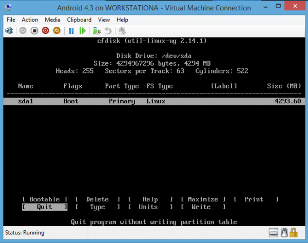308x243 pixels.
Task: Select the Write option in cfdisk
Action: pyautogui.click(x=203, y=207)
